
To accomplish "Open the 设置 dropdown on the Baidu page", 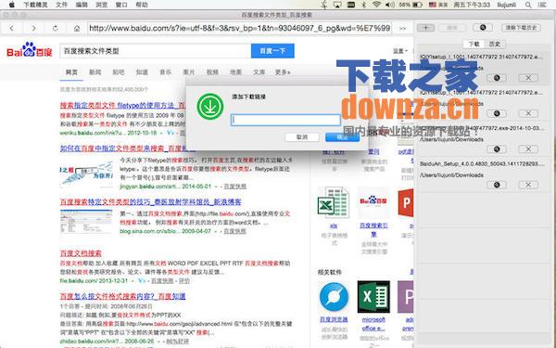I will pyautogui.click(x=399, y=51).
